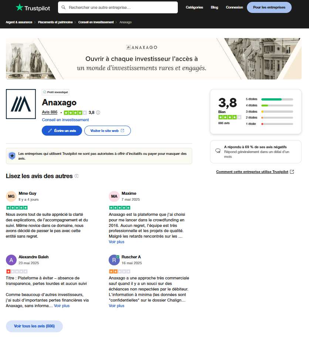
Task: Expand Maxime's review with Voir plus
Action: click(x=116, y=242)
